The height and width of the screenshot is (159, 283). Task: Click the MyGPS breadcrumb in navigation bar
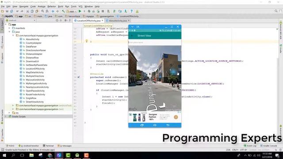8,16
